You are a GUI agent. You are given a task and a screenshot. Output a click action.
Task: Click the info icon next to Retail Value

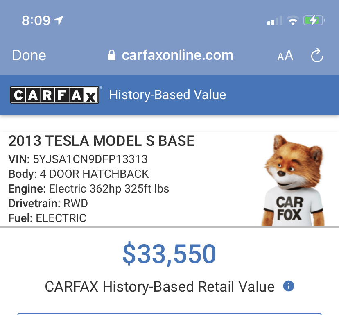tap(288, 286)
